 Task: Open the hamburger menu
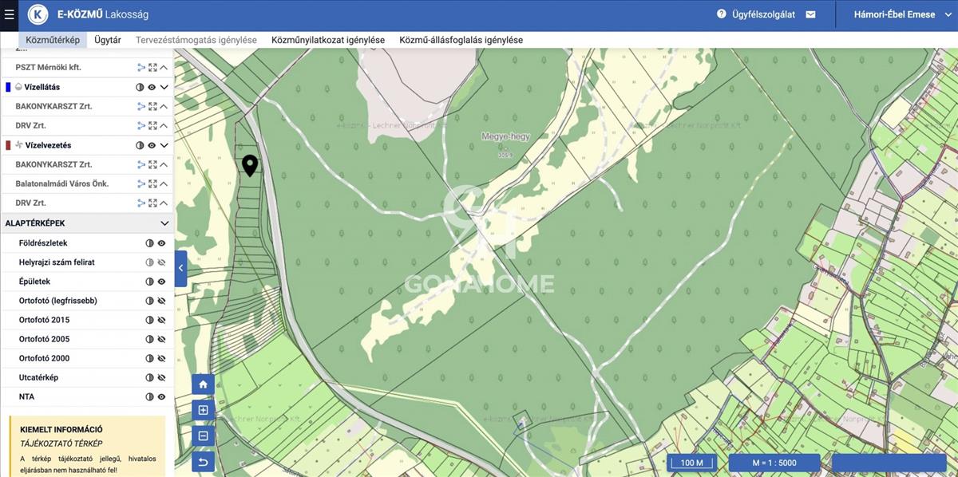tap(9, 14)
